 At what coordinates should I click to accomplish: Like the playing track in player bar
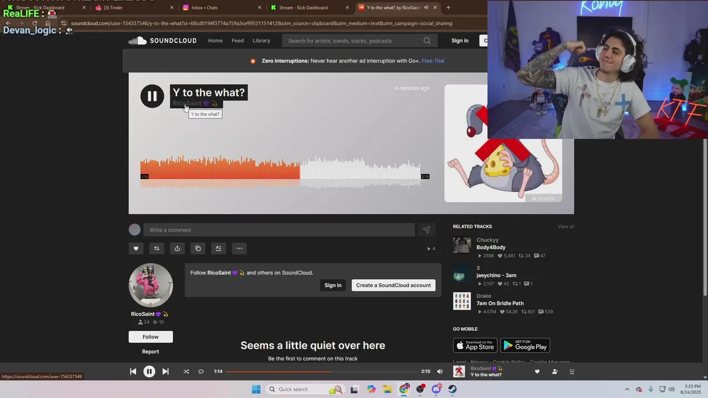(x=537, y=371)
